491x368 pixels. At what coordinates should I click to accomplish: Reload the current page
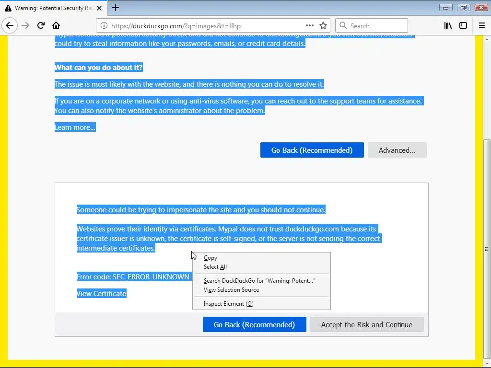41,26
